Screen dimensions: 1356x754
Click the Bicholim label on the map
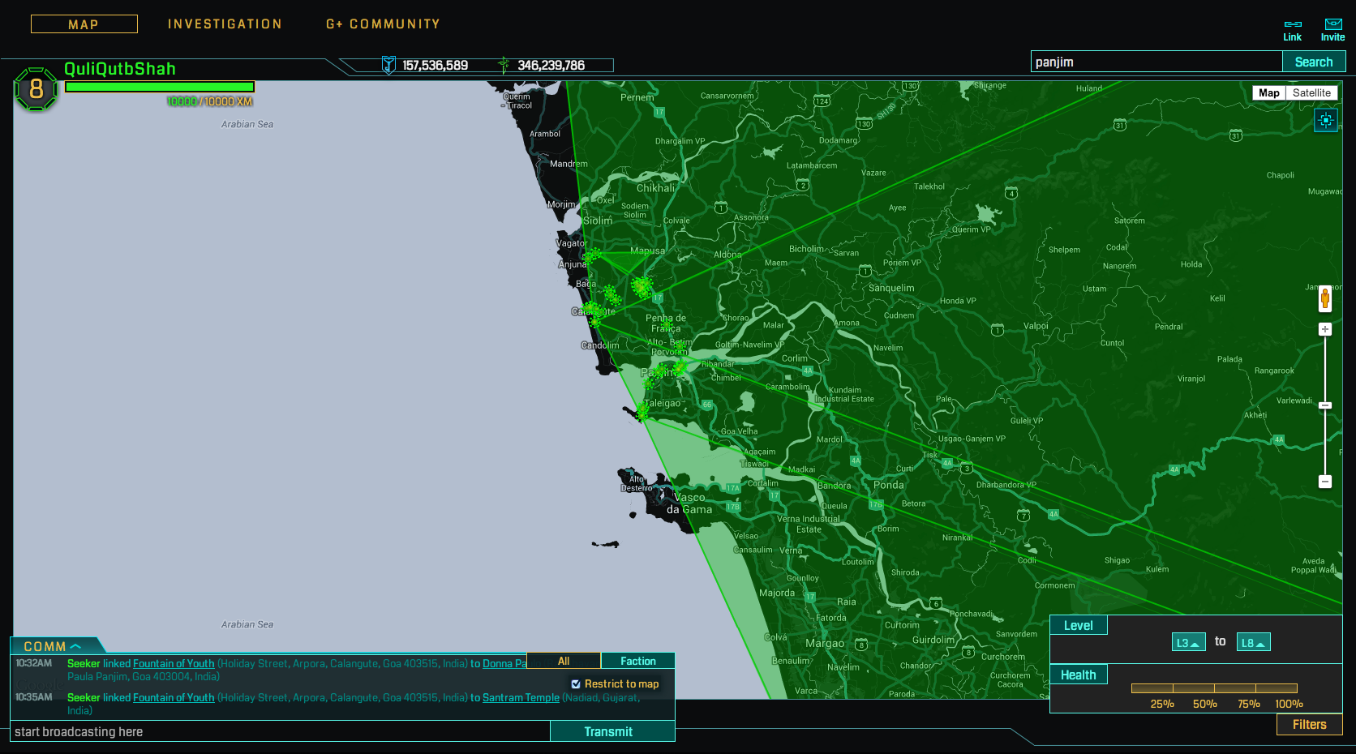tap(806, 249)
